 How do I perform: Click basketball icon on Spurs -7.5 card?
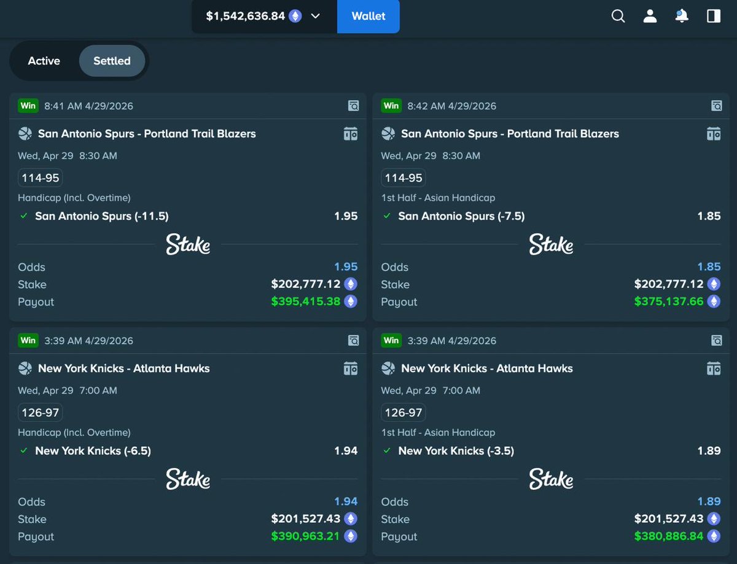coord(388,134)
